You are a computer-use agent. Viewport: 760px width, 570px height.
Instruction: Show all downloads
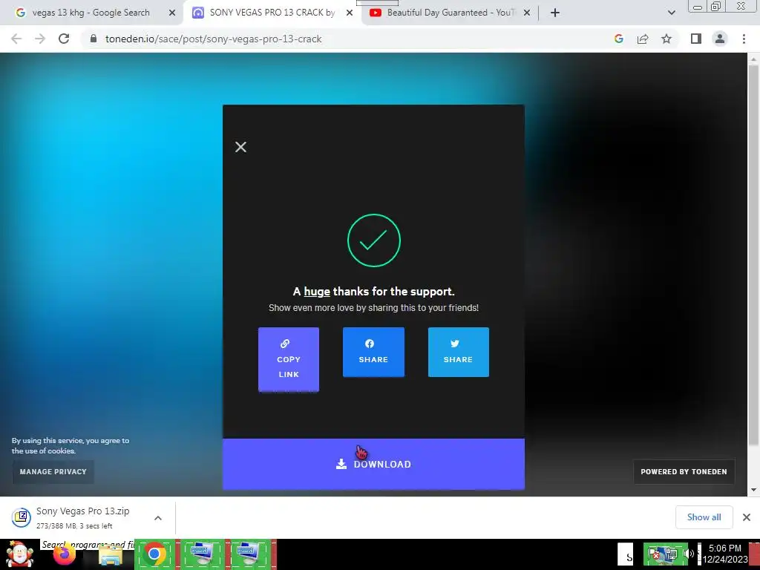[704, 517]
